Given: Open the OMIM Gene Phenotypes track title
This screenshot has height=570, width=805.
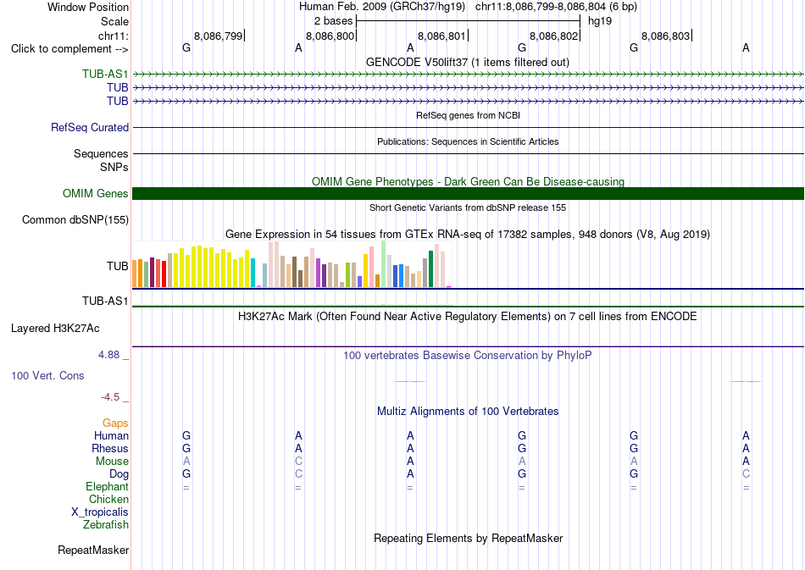Looking at the screenshot, I should [x=469, y=181].
